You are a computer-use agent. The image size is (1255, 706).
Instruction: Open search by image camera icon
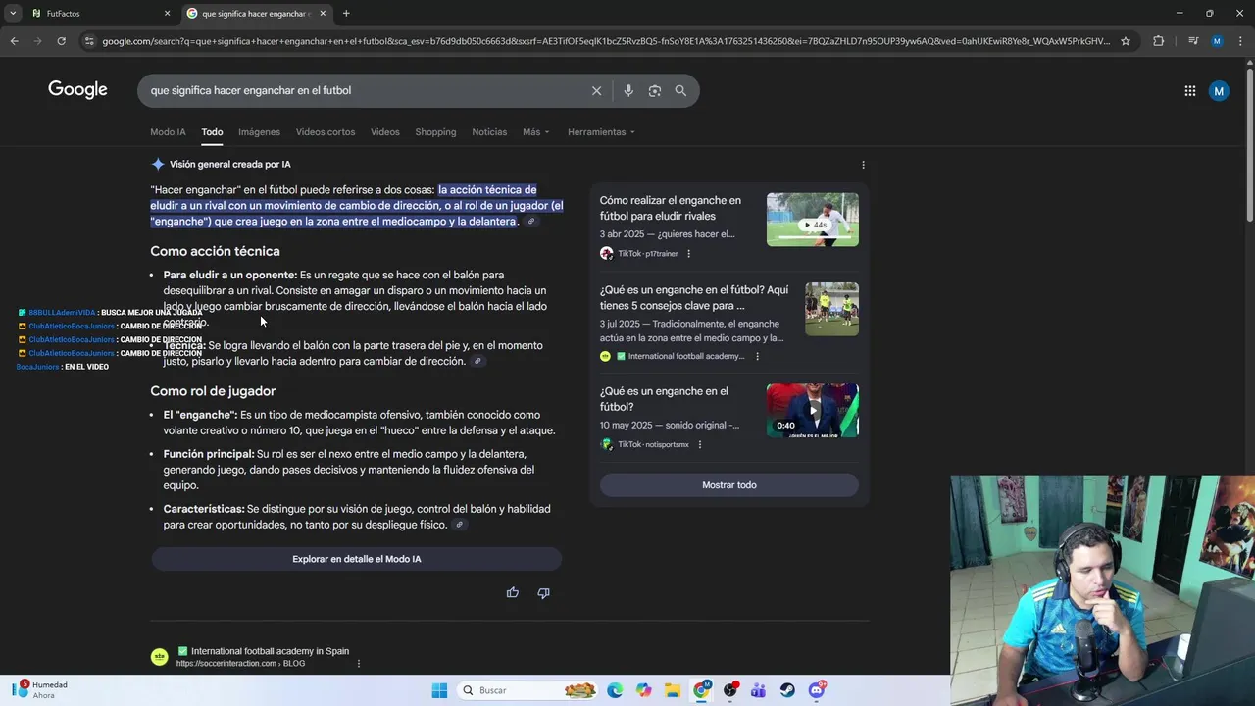click(x=654, y=90)
